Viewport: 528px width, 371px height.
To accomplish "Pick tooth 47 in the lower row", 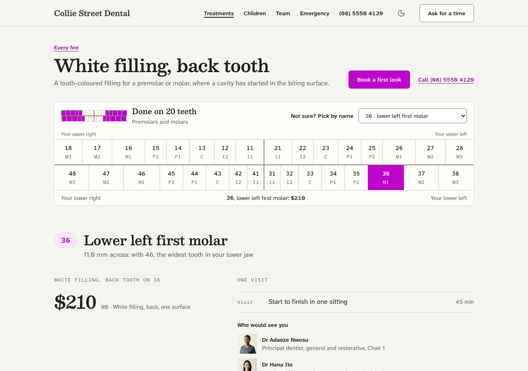I will coord(106,178).
